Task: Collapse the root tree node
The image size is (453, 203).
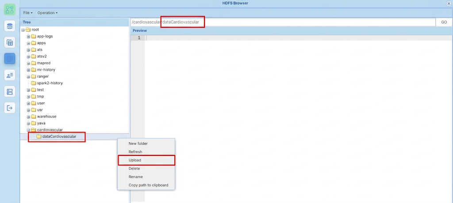Action: [23, 30]
